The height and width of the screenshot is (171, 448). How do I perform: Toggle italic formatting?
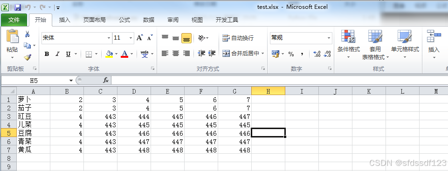pos(57,54)
